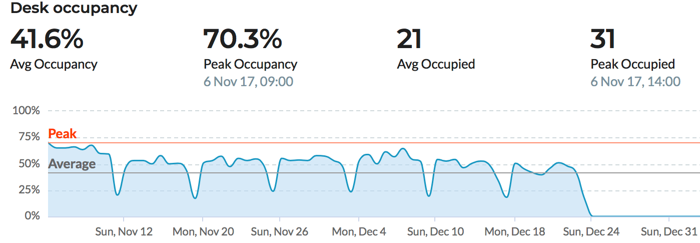This screenshot has width=700, height=243.
Task: Select the Sun, Nov 12 date tick
Action: tap(124, 232)
